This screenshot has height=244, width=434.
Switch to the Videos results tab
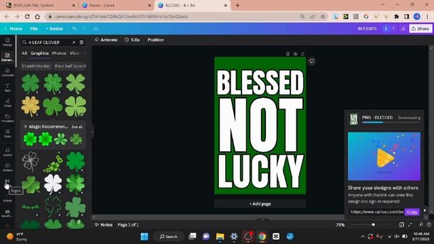pos(75,53)
